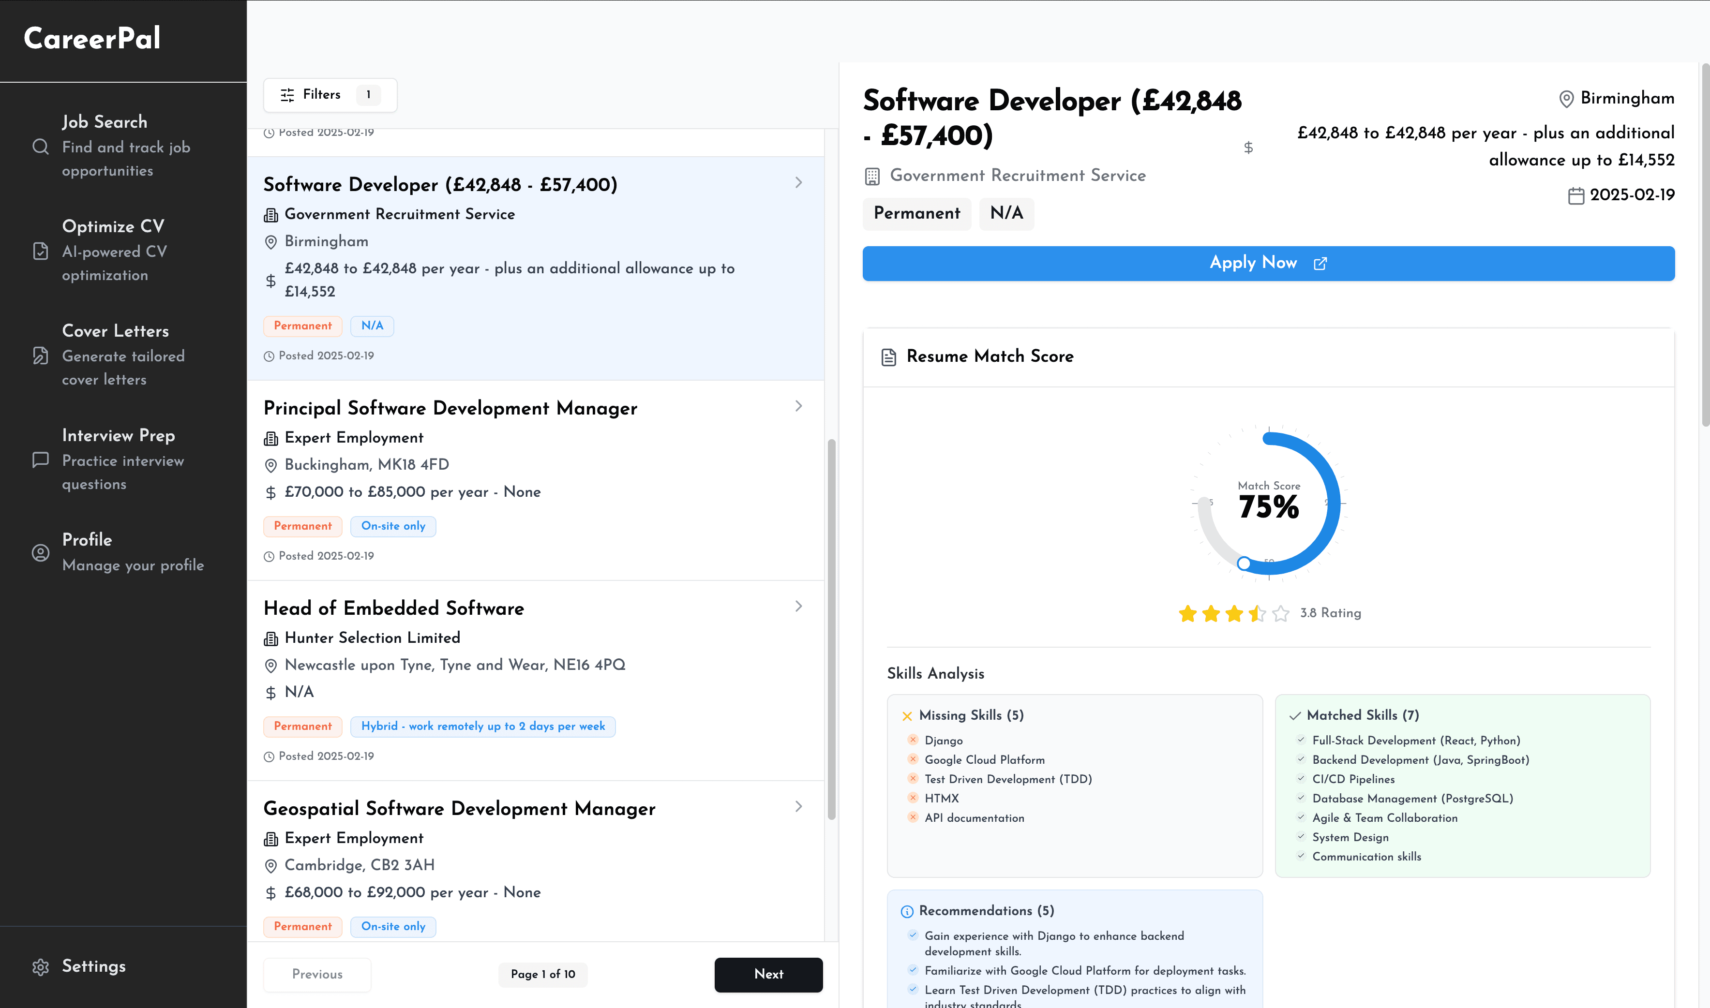
Task: Click the Job Search magnifying glass icon
Action: (x=40, y=148)
